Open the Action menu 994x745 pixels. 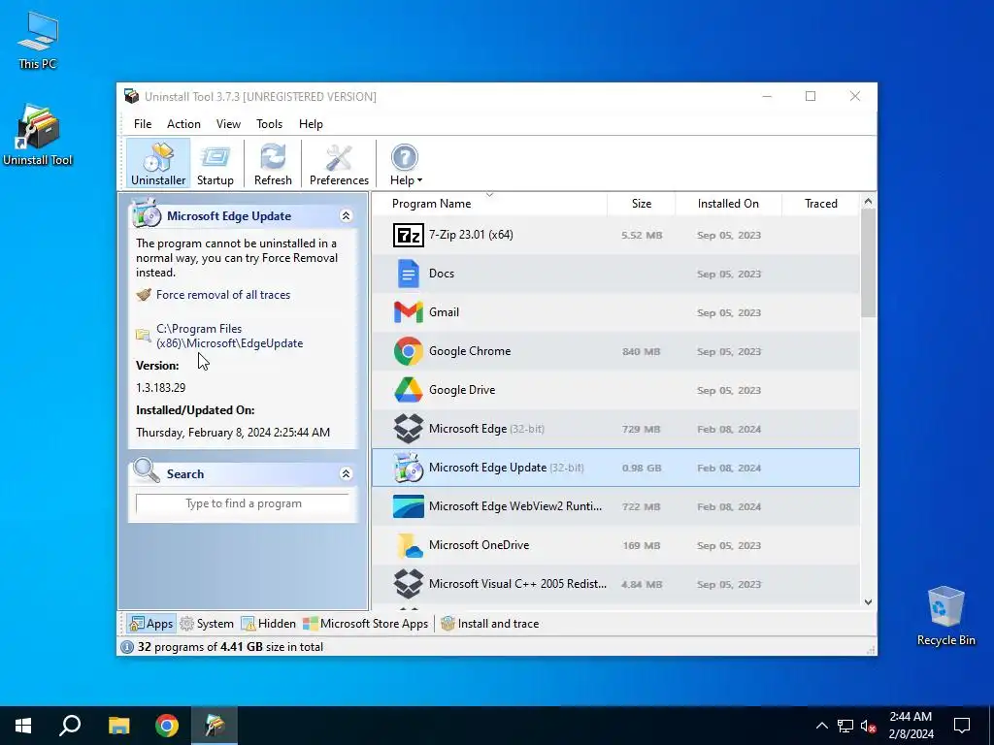click(x=183, y=124)
